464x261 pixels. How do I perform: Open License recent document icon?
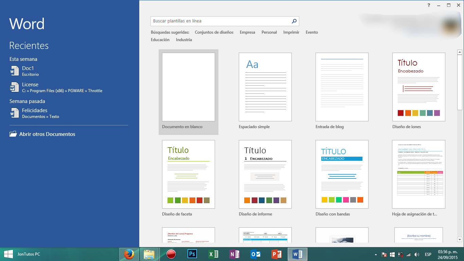pyautogui.click(x=14, y=87)
